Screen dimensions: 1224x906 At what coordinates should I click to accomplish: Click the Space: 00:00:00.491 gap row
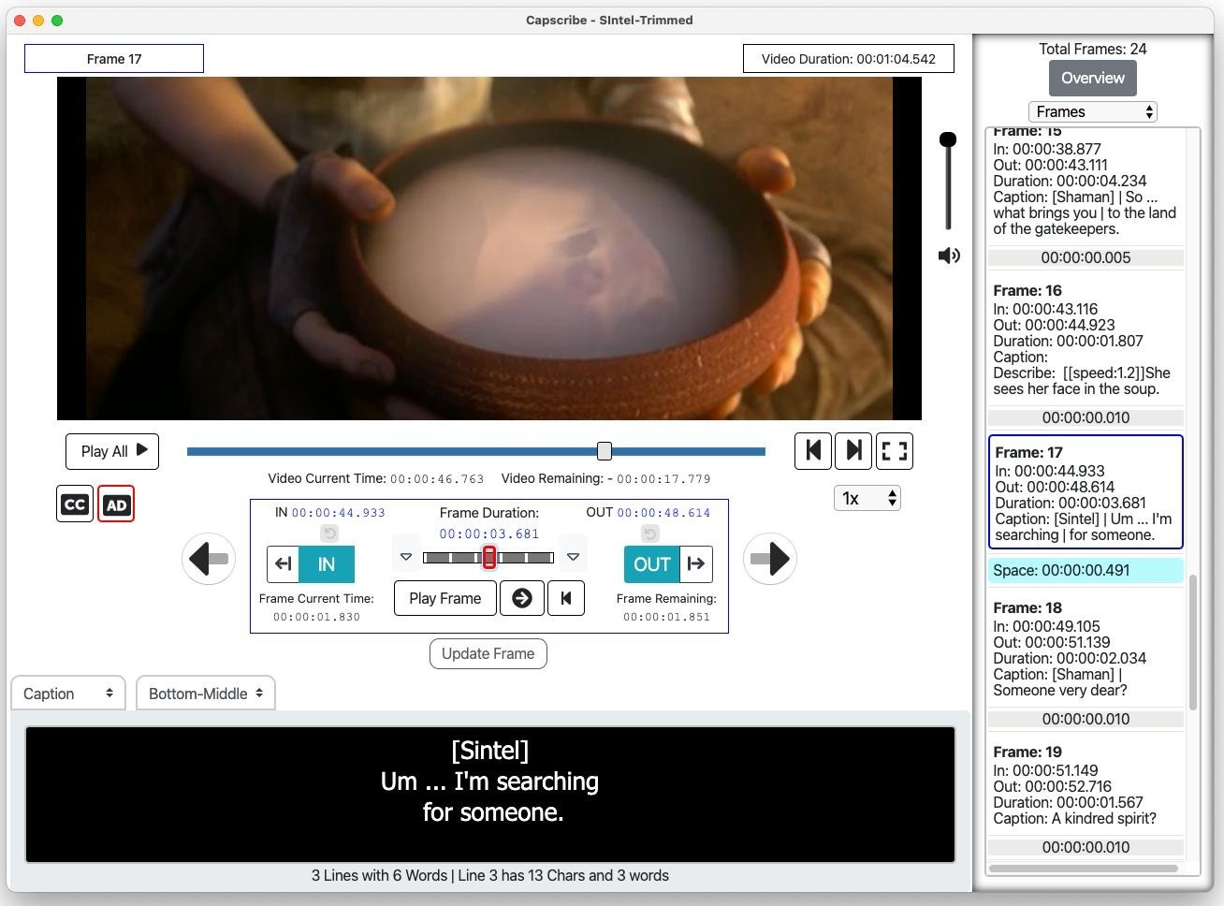pos(1086,570)
